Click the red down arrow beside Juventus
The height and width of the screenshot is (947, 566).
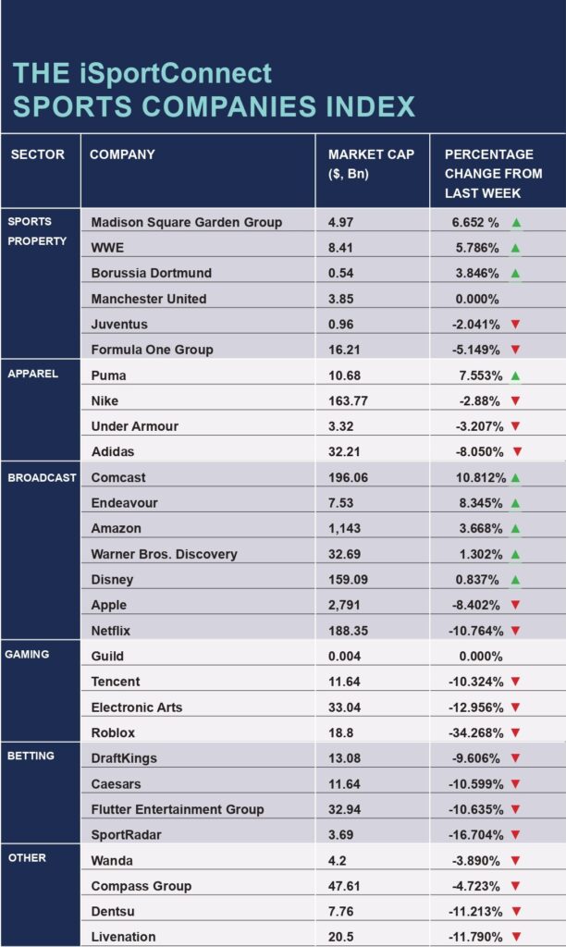(515, 325)
